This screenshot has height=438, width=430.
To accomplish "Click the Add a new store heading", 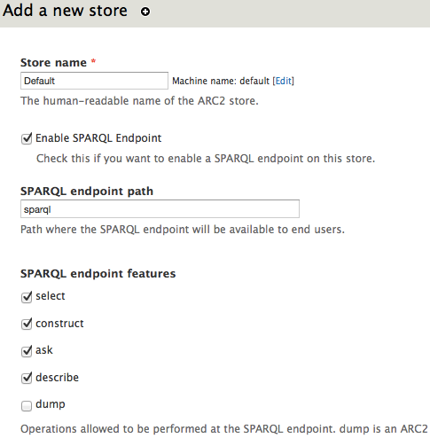I will pos(65,11).
